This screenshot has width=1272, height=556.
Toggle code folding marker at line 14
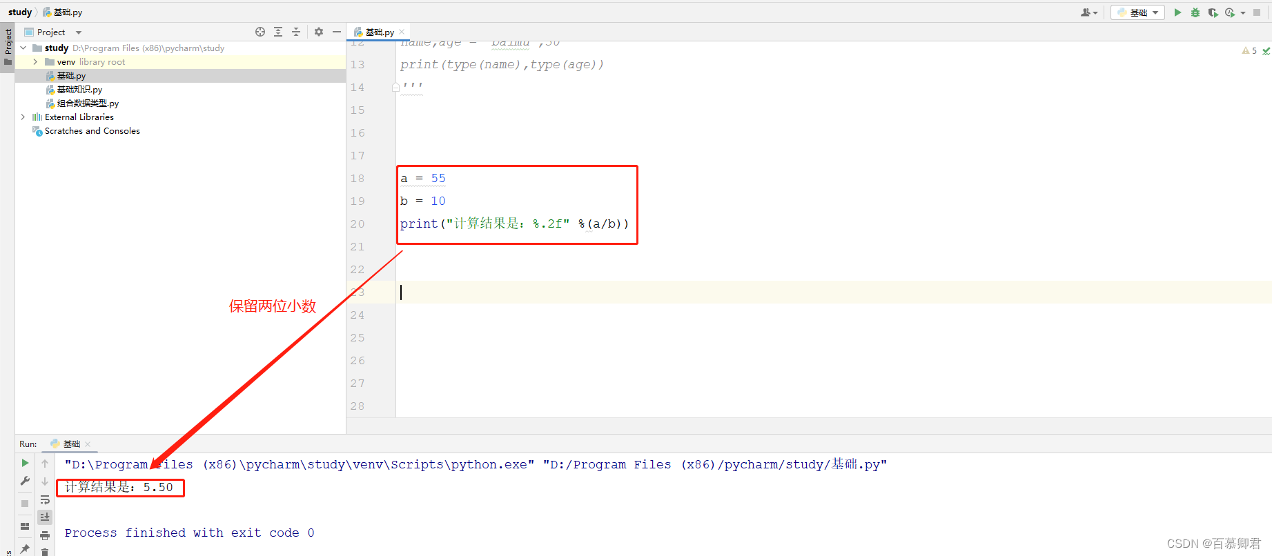tap(395, 88)
